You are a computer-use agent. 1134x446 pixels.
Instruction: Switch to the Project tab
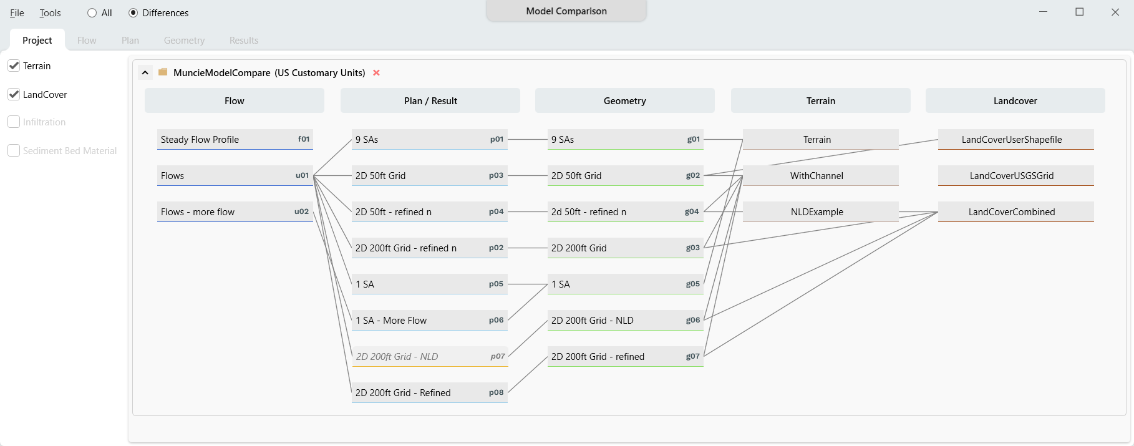[x=37, y=41]
